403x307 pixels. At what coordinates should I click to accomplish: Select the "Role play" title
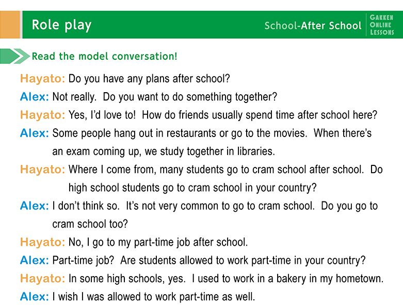click(x=61, y=25)
